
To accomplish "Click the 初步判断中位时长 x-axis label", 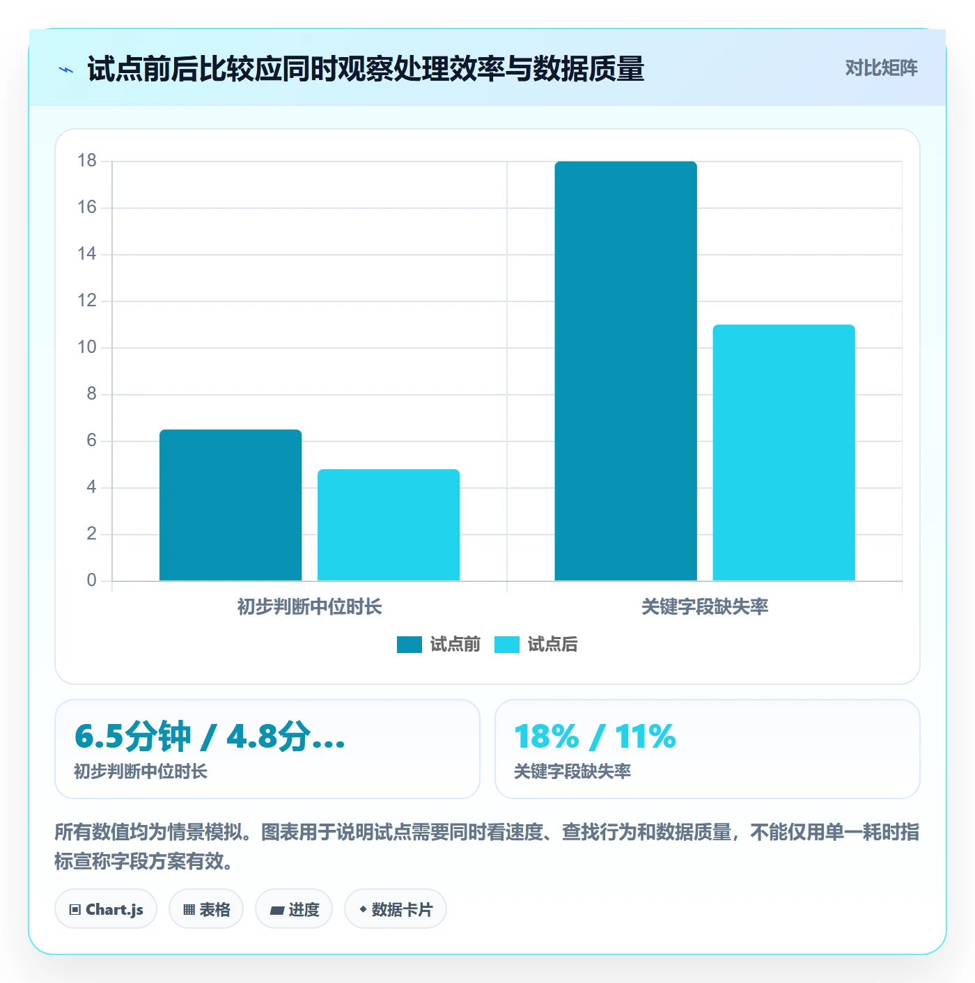I will coord(310,607).
